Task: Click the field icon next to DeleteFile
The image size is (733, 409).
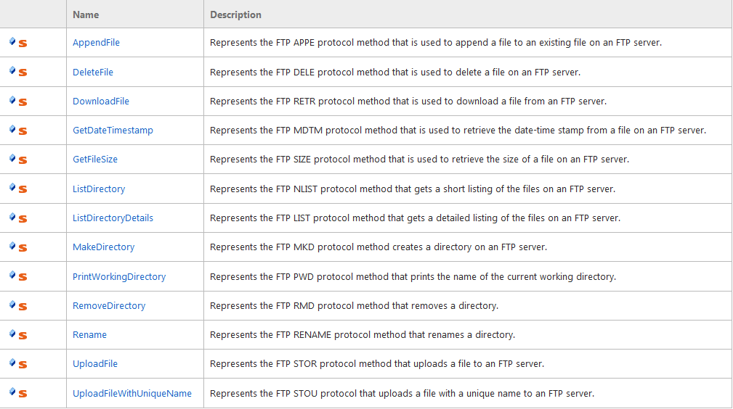Action: point(18,72)
